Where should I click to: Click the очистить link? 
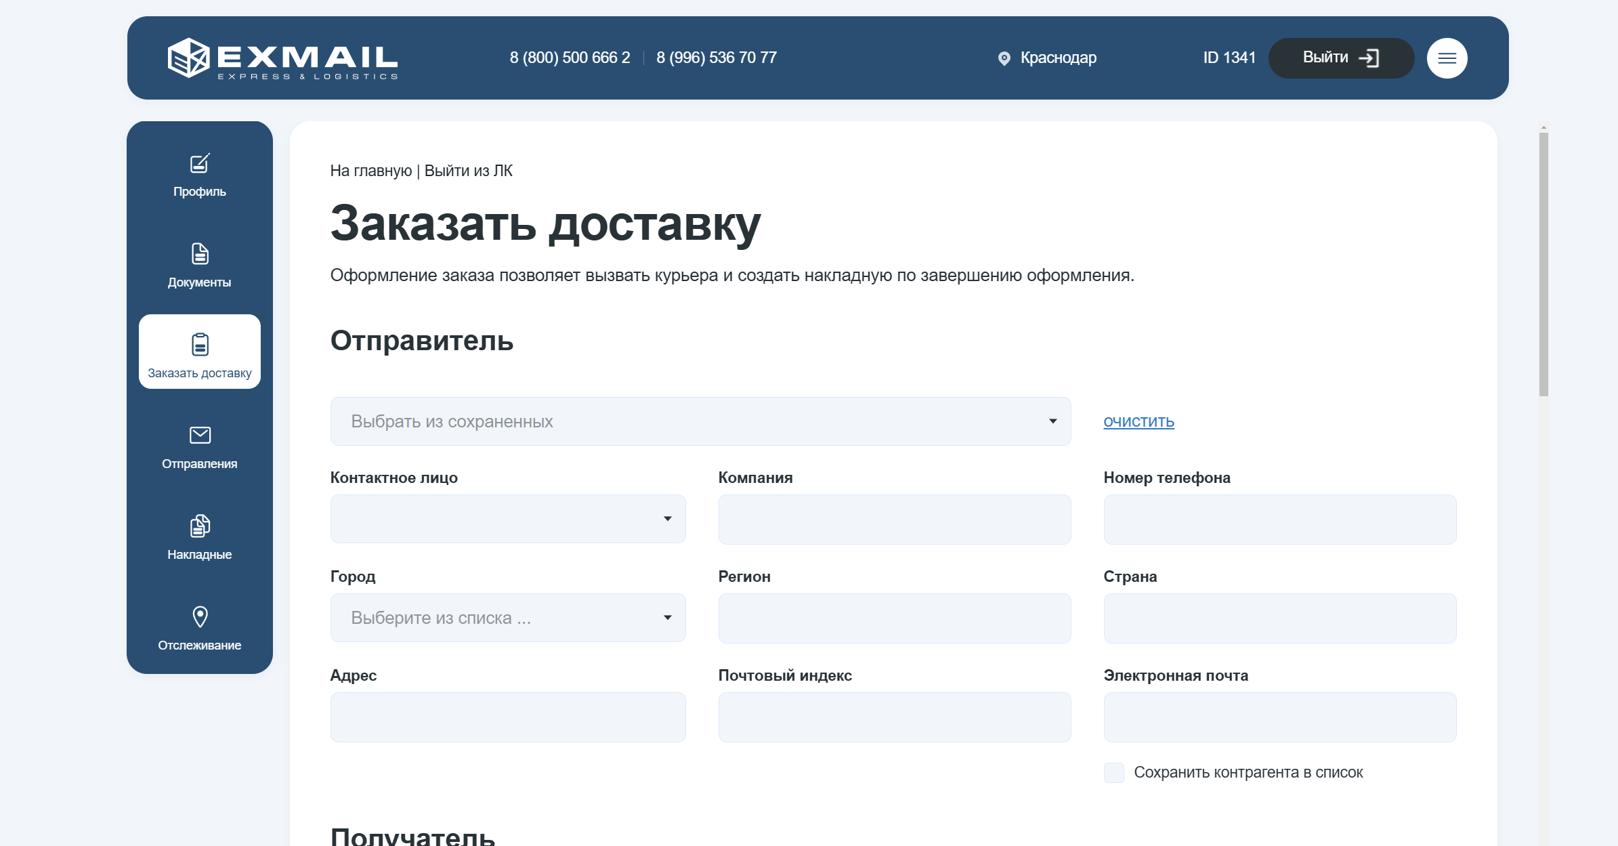1138,421
